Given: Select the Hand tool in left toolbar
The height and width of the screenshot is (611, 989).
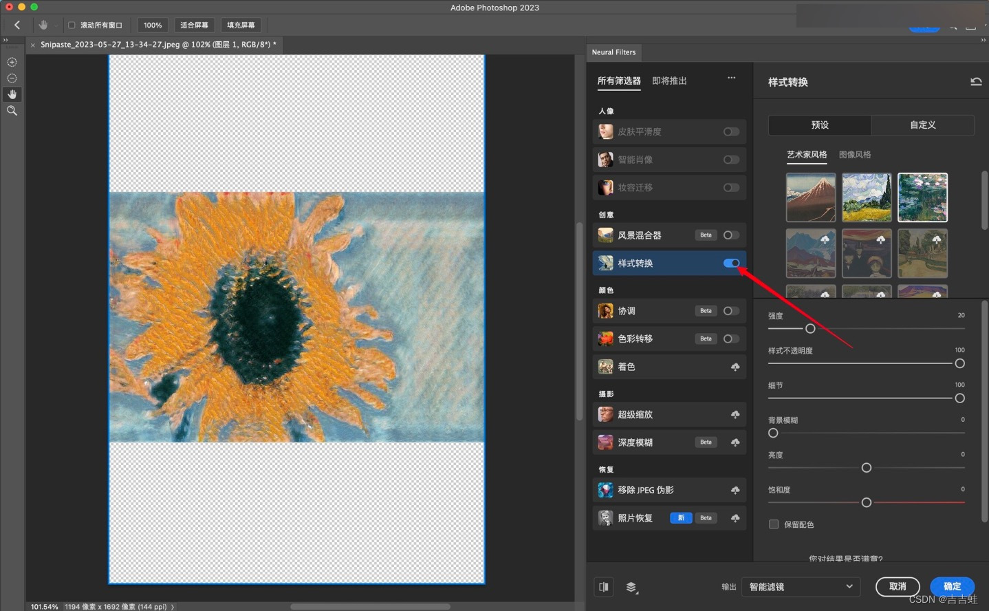Looking at the screenshot, I should (x=12, y=94).
